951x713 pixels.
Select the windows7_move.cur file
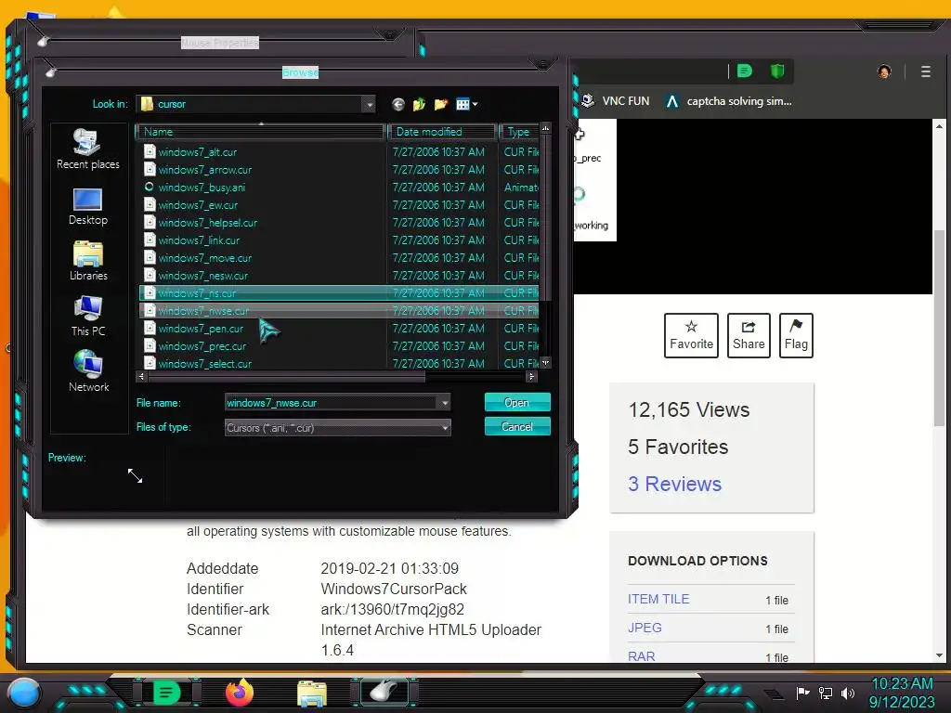click(x=340, y=258)
